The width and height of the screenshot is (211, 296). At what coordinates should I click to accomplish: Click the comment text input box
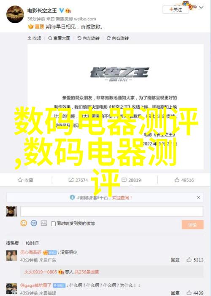112,211
